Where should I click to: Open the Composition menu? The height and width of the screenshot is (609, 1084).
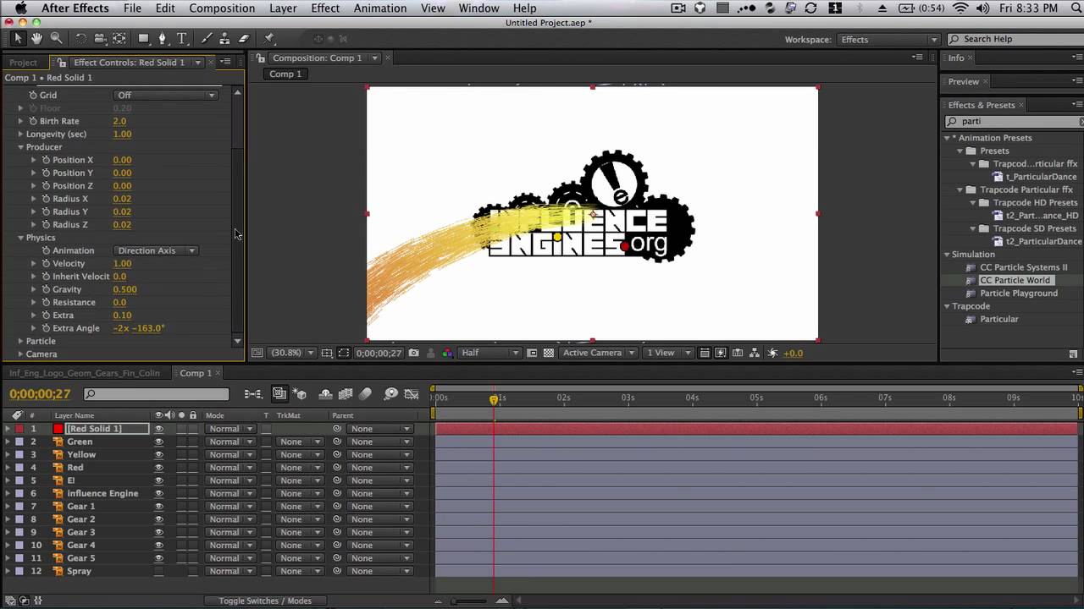pyautogui.click(x=222, y=8)
